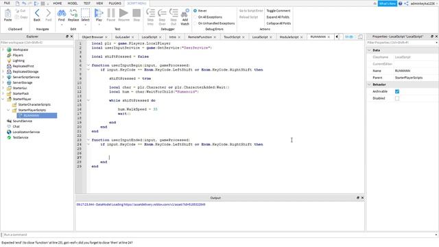Click Expand All Folds action
The height and width of the screenshot is (247, 439).
pos(278,17)
